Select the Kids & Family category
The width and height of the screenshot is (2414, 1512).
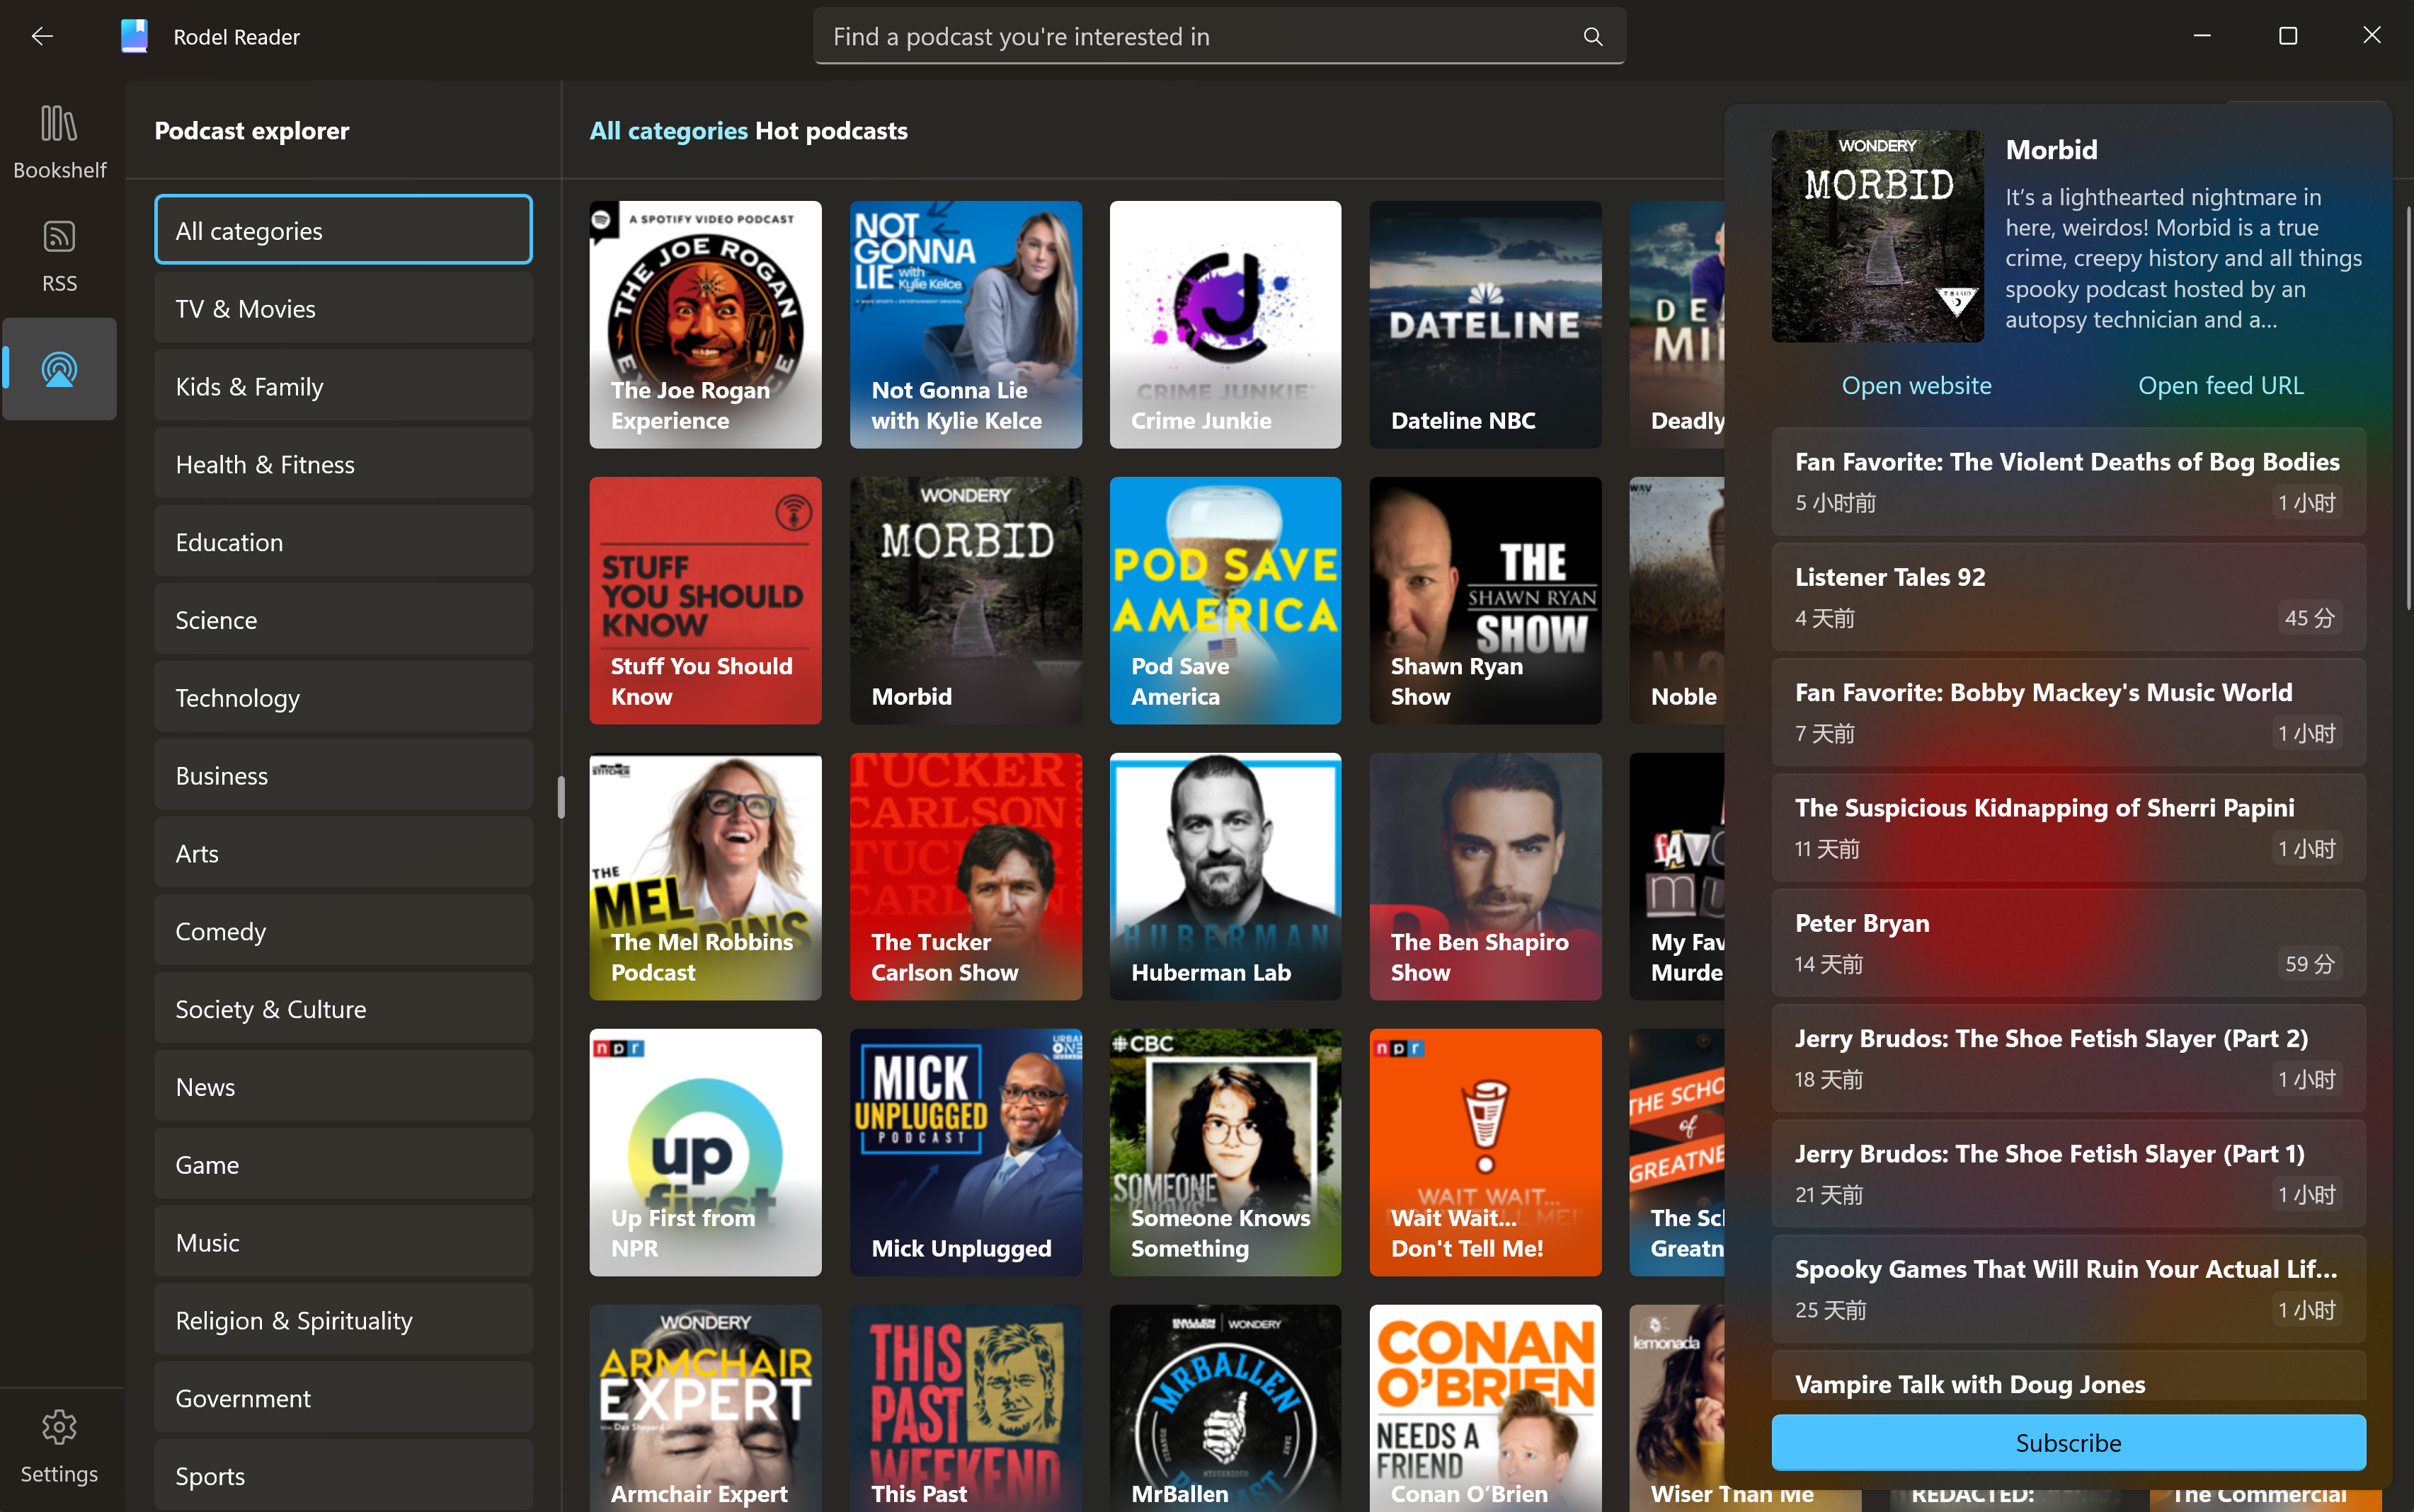[x=343, y=386]
